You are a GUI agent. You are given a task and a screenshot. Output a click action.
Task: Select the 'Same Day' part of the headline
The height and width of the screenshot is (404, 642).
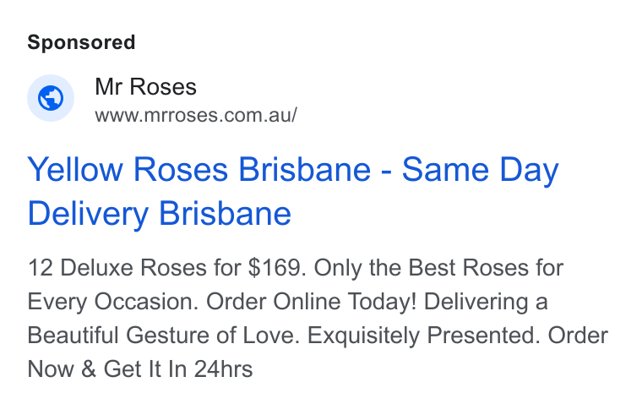tap(481, 169)
